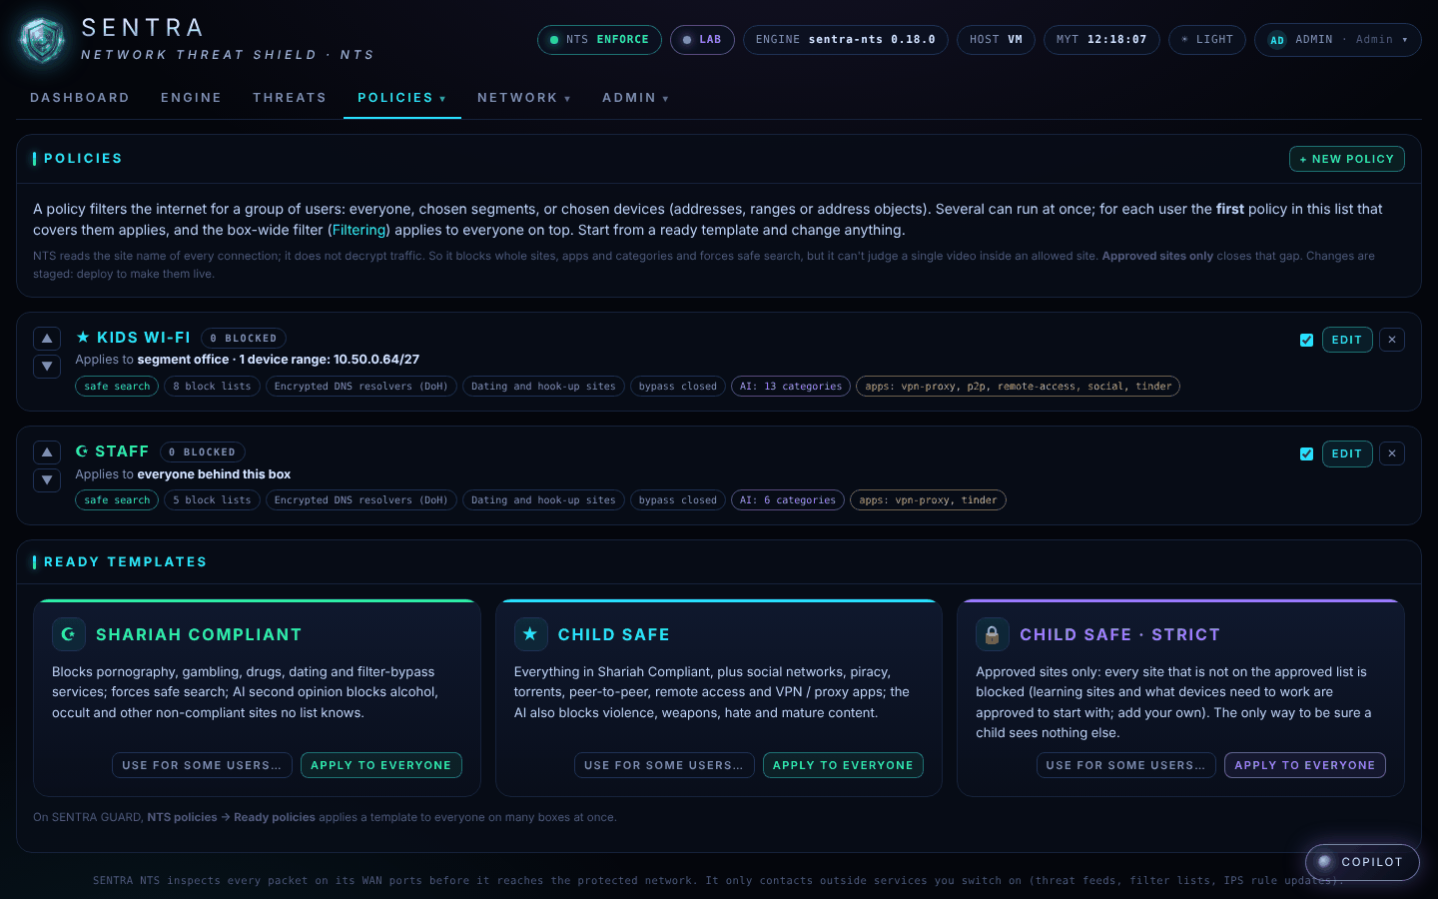Click the crescent icon beside STAFF
Viewport: 1438px width, 899px height.
point(82,451)
